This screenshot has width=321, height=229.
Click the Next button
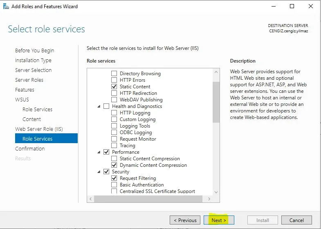click(218, 220)
